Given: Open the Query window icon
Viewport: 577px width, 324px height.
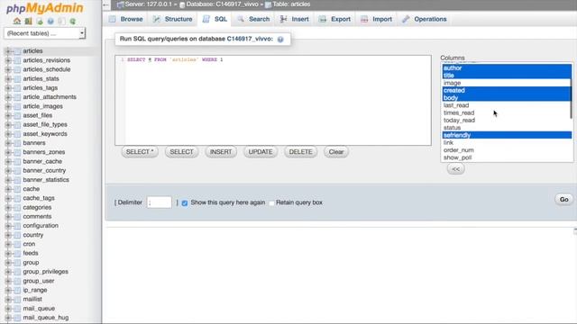Looking at the screenshot, I should pos(40,22).
